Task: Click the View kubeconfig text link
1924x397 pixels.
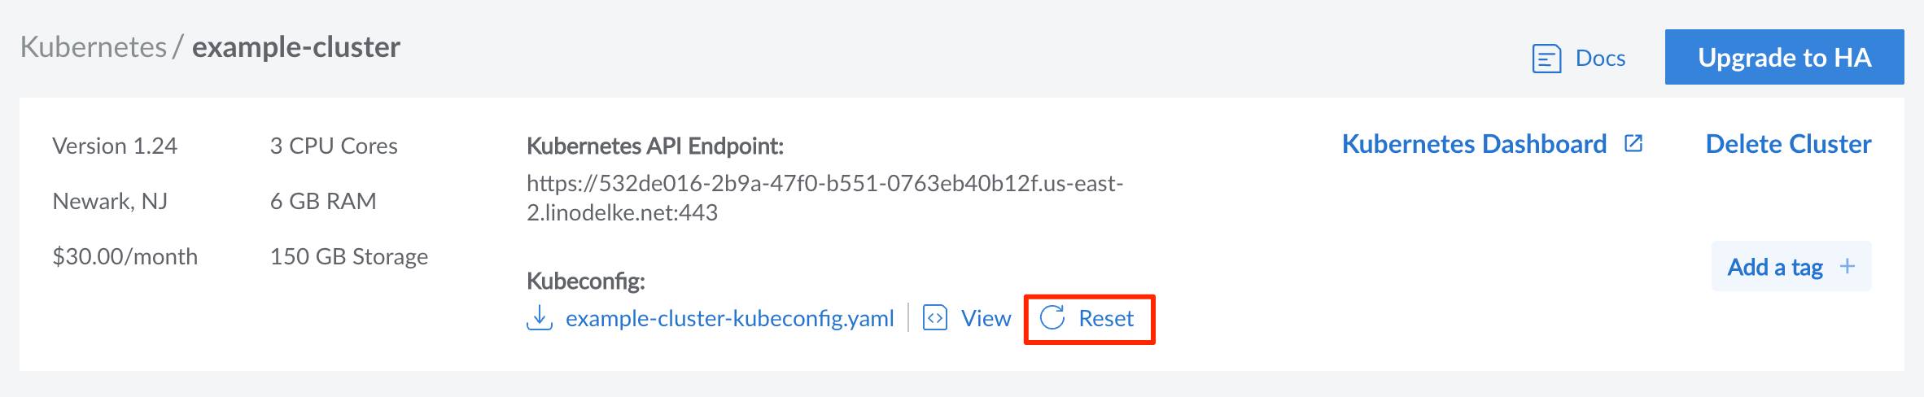Action: [986, 318]
